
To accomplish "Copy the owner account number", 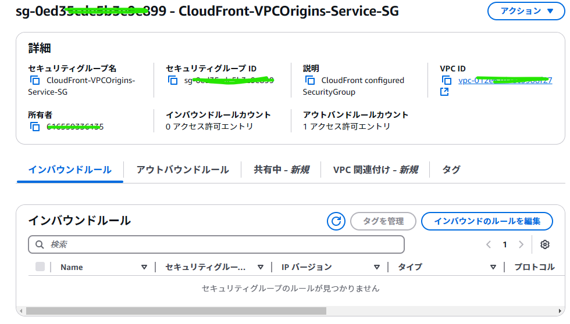I will [34, 127].
